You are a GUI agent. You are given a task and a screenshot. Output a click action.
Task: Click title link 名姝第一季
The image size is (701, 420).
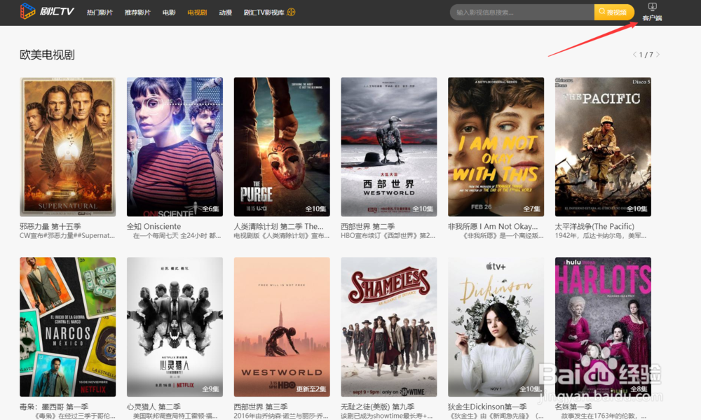[x=573, y=407]
